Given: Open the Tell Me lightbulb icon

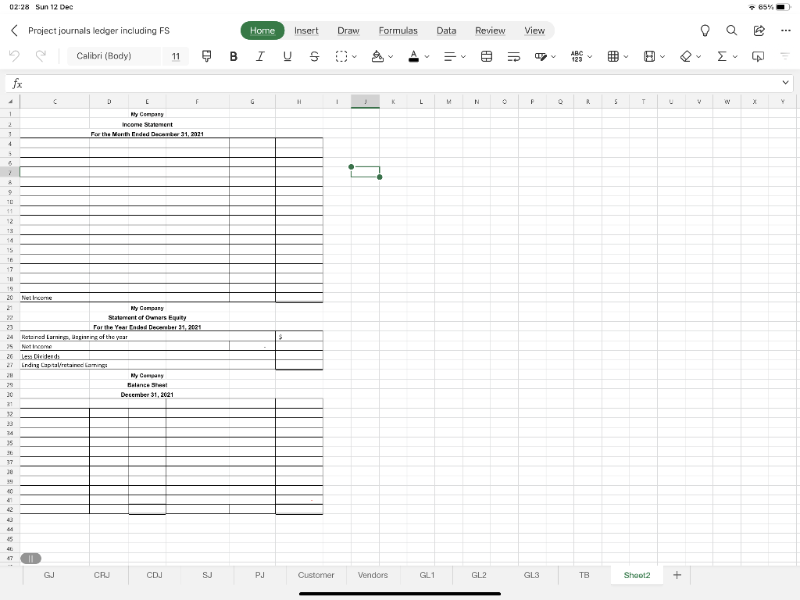Looking at the screenshot, I should pyautogui.click(x=705, y=30).
